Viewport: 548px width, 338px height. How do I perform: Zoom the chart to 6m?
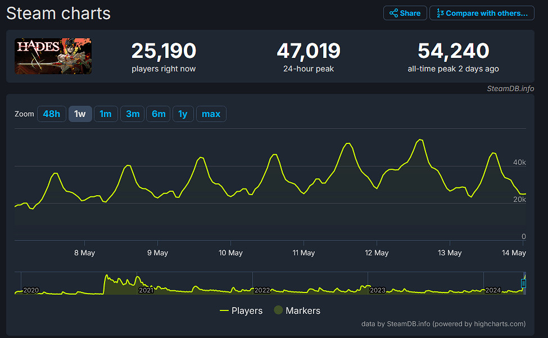tap(158, 114)
